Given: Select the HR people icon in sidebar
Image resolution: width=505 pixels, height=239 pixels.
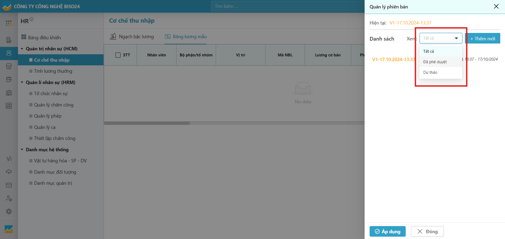Looking at the screenshot, I should (x=9, y=53).
